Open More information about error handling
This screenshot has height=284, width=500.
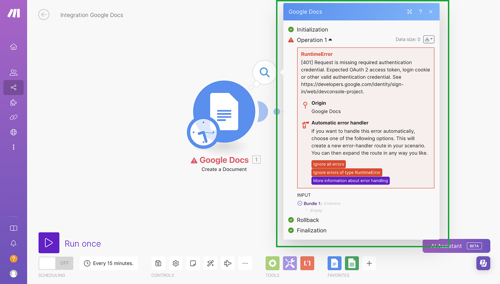pos(350,181)
